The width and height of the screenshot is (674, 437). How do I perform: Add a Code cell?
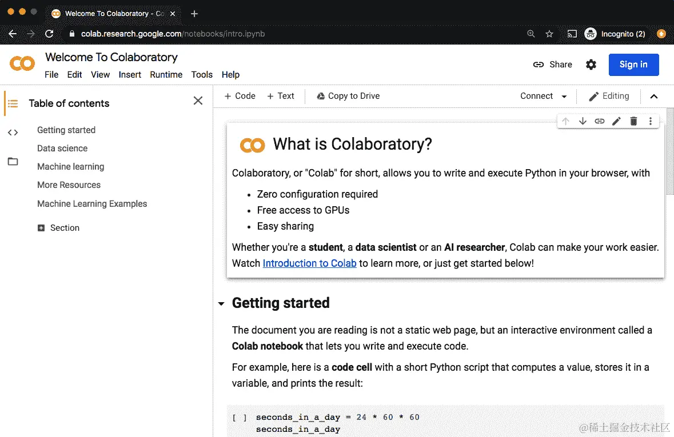pos(240,96)
